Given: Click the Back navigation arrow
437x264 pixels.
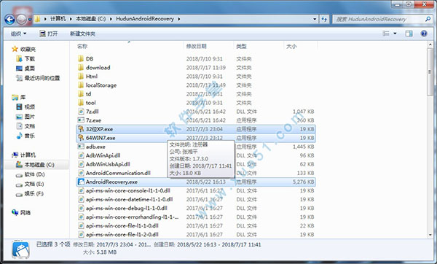Looking at the screenshot, I should [9, 19].
